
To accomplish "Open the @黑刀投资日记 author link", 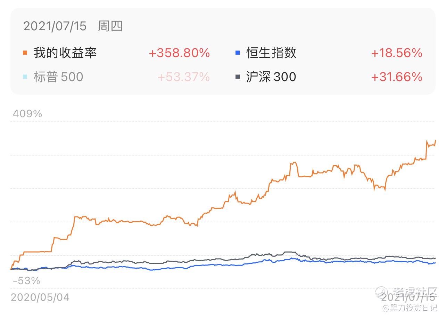I will 410,308.
